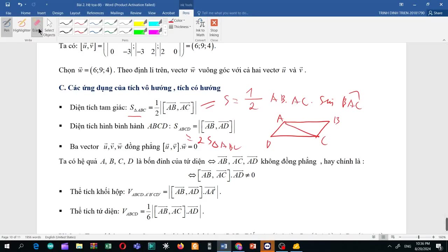Pick the yellow highlighter pen preset
Image resolution: width=448 pixels, height=252 pixels.
[140, 23]
